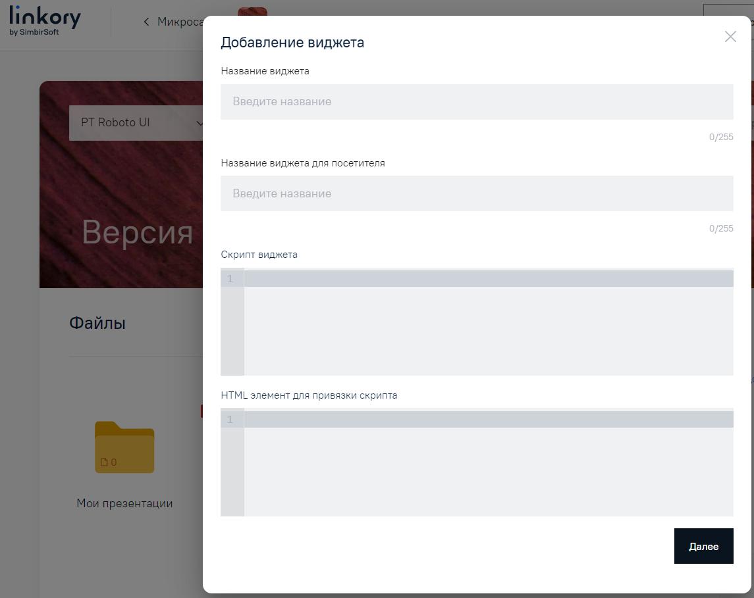Image resolution: width=754 pixels, height=598 pixels.
Task: Dismiss the dialog with the X icon
Action: (730, 37)
